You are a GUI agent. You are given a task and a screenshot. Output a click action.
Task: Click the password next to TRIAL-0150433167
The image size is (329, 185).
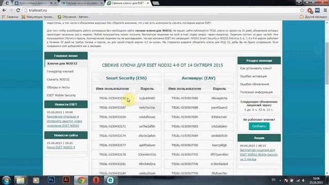tap(147, 107)
